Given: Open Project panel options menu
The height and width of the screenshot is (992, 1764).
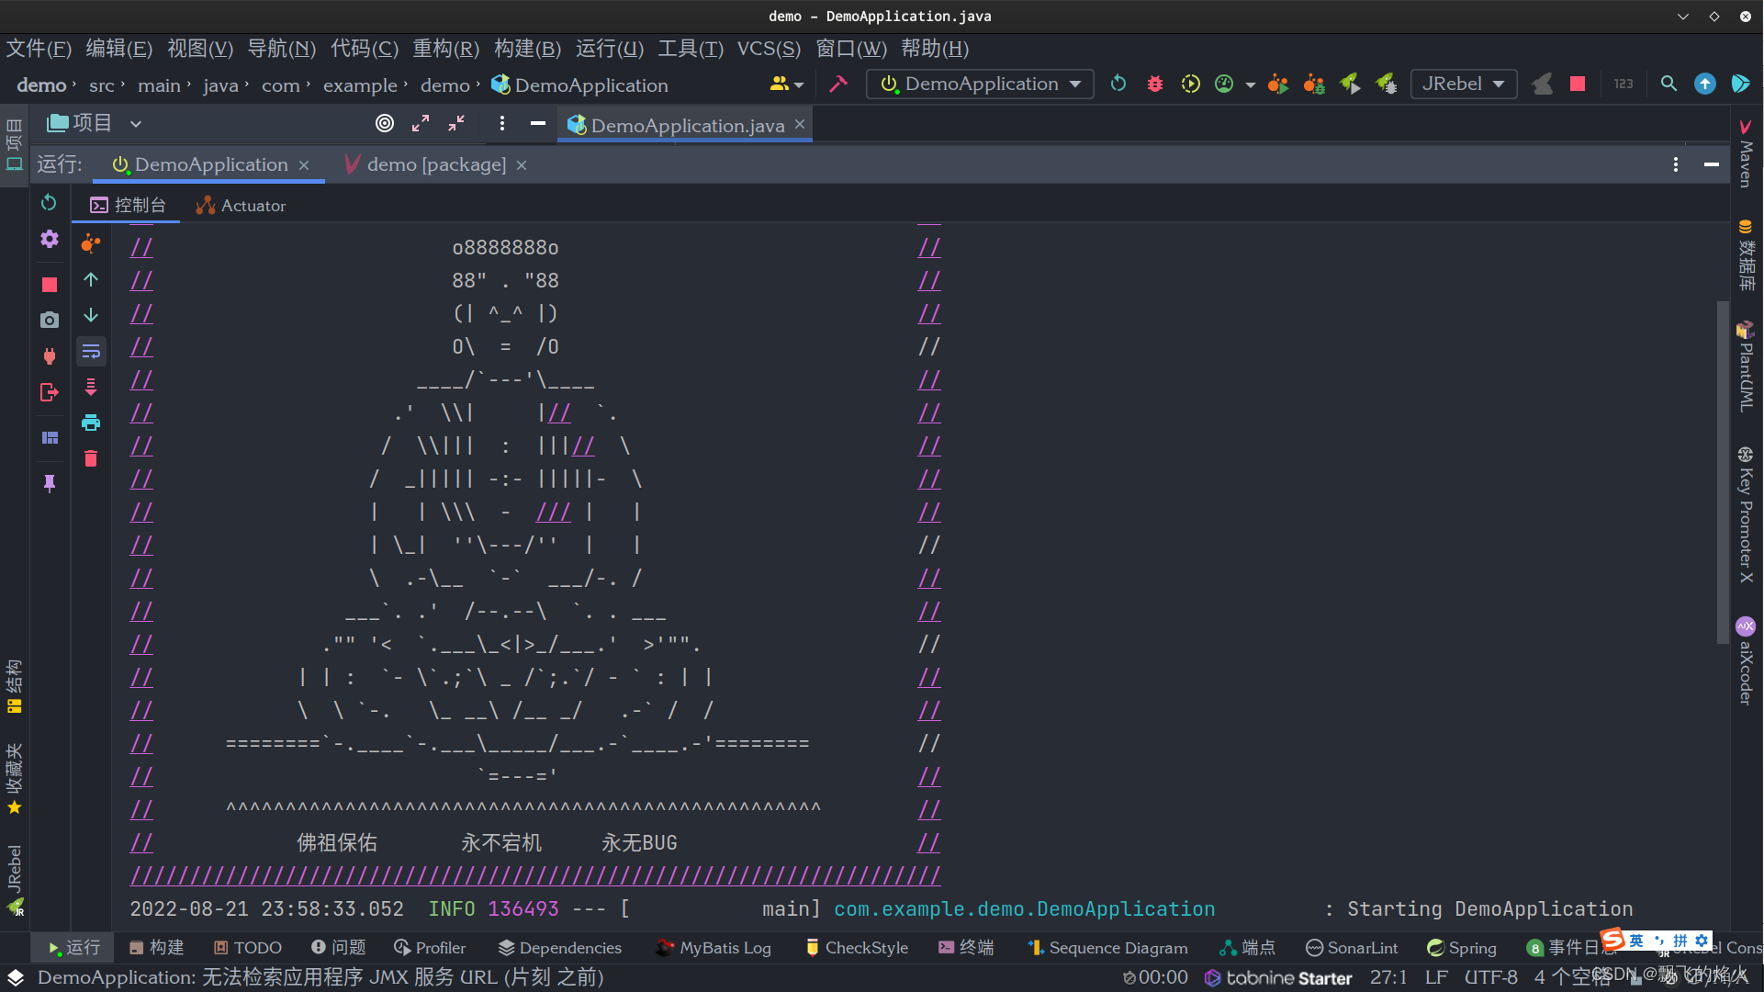Looking at the screenshot, I should tap(501, 123).
